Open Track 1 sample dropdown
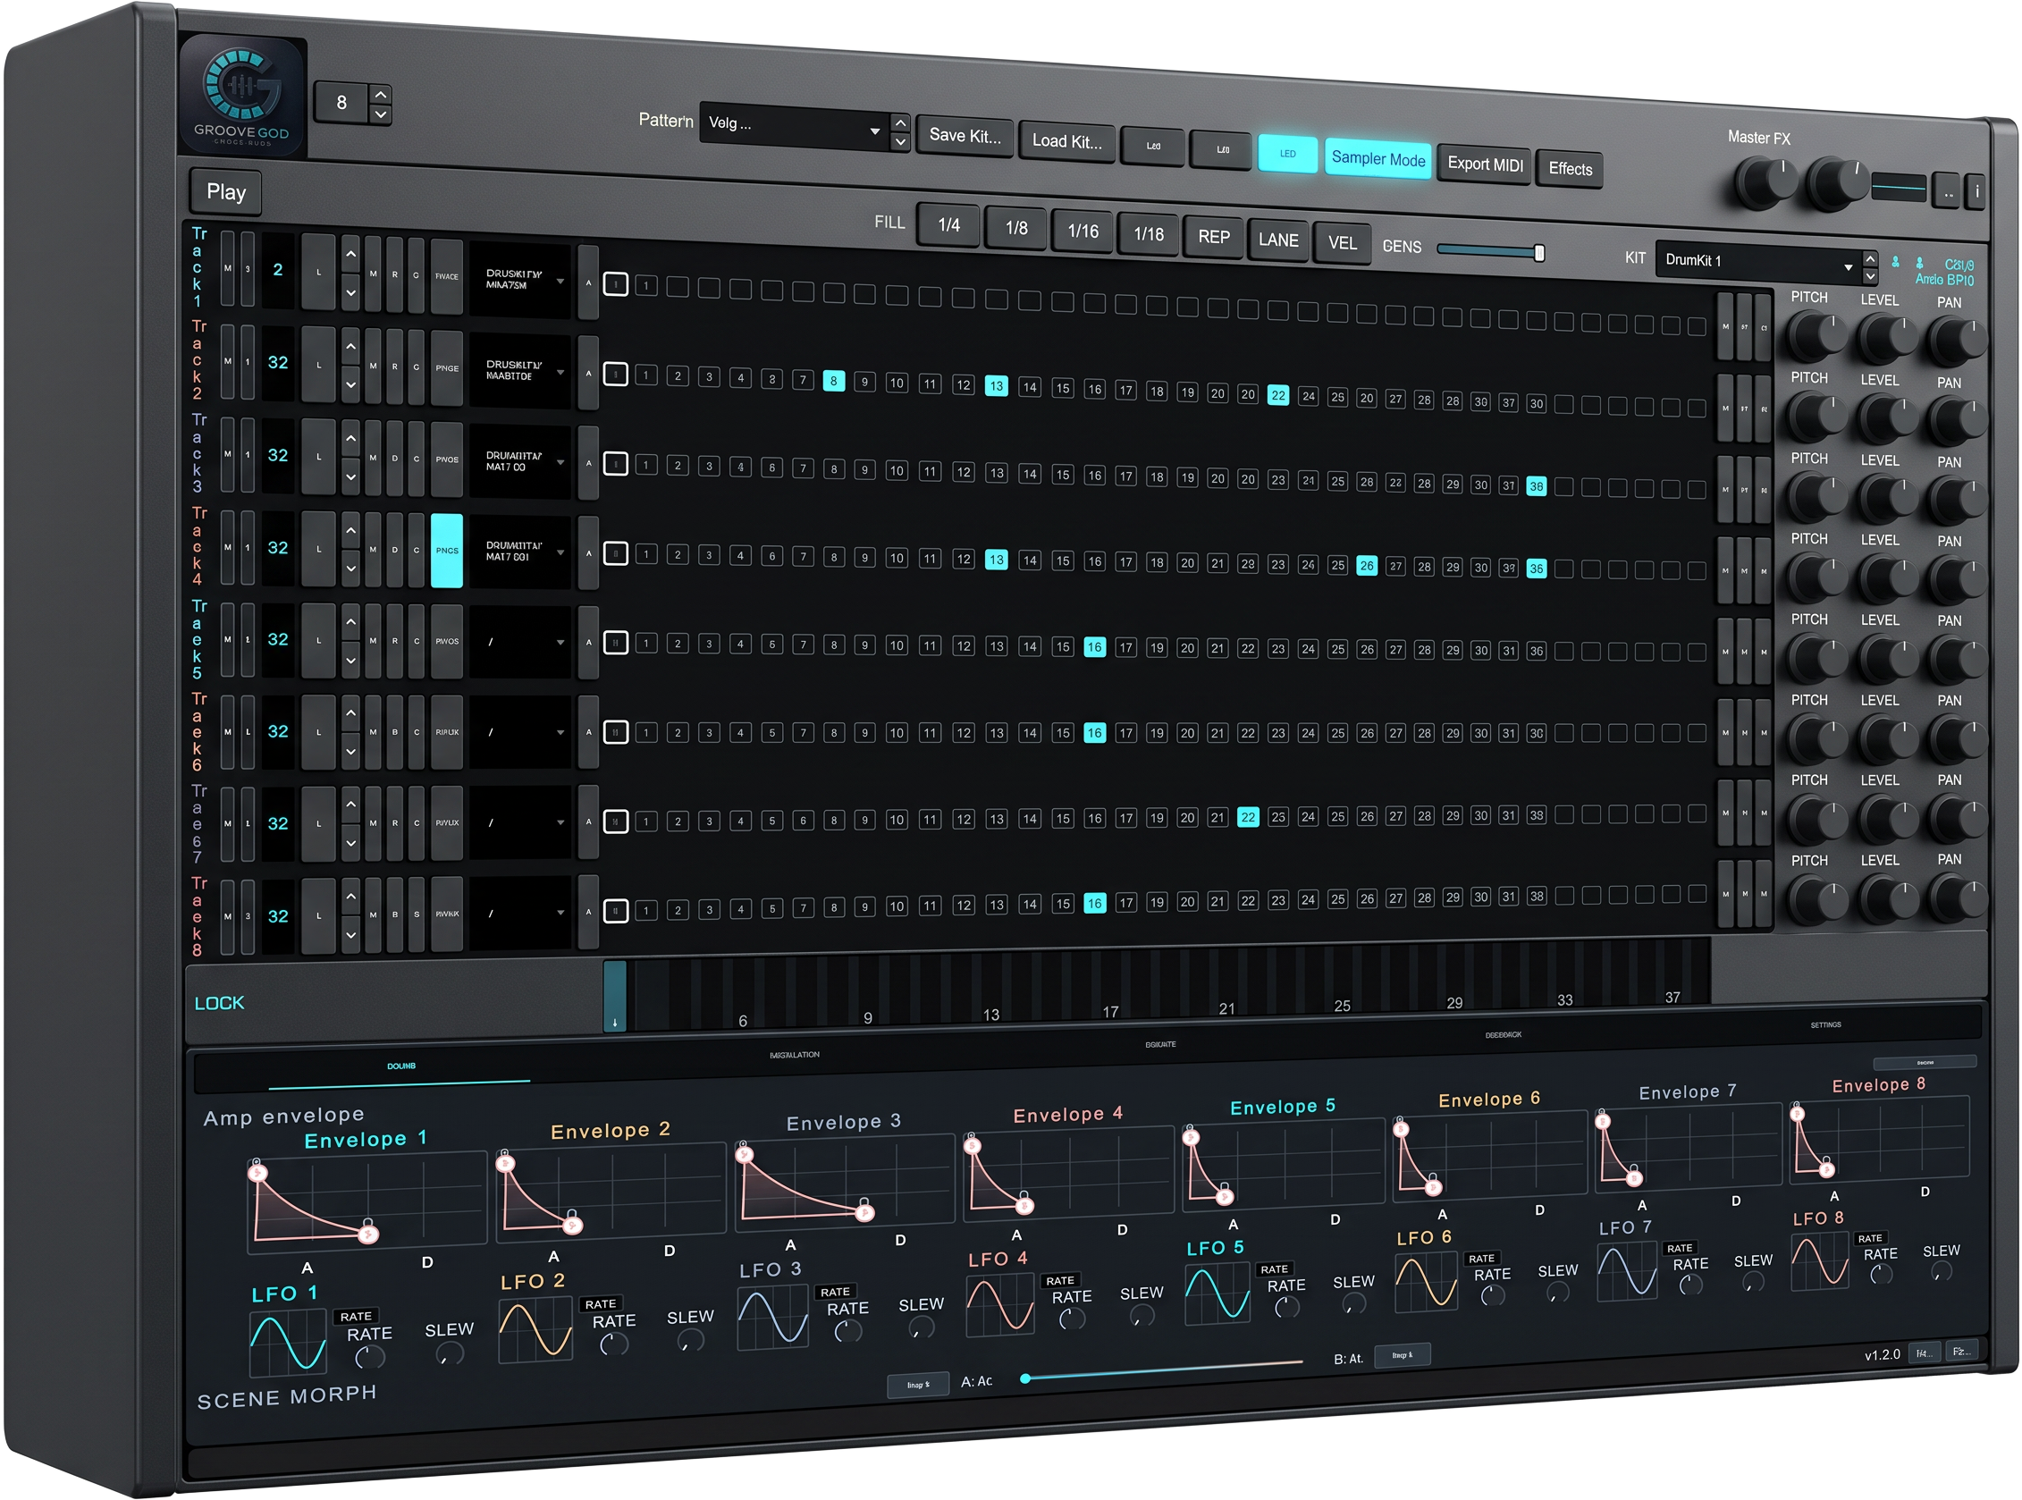Screen dimensions: 2022x1500 (x=521, y=280)
